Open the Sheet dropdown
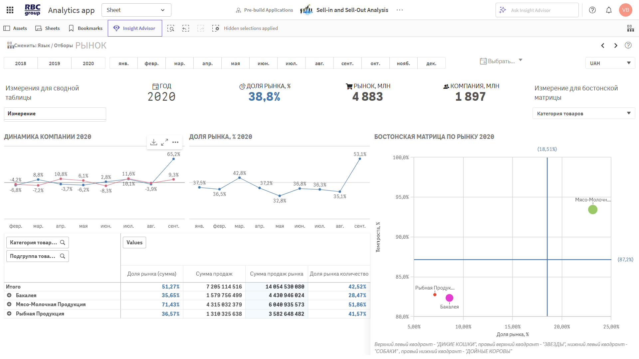 tap(136, 10)
